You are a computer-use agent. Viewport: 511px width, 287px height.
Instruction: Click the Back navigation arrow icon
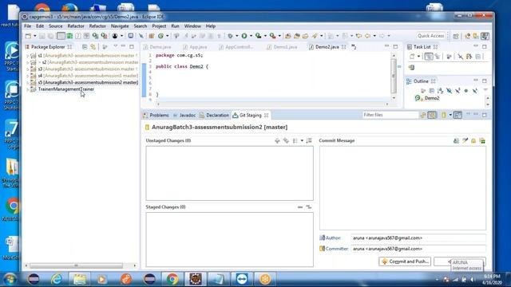click(x=367, y=36)
